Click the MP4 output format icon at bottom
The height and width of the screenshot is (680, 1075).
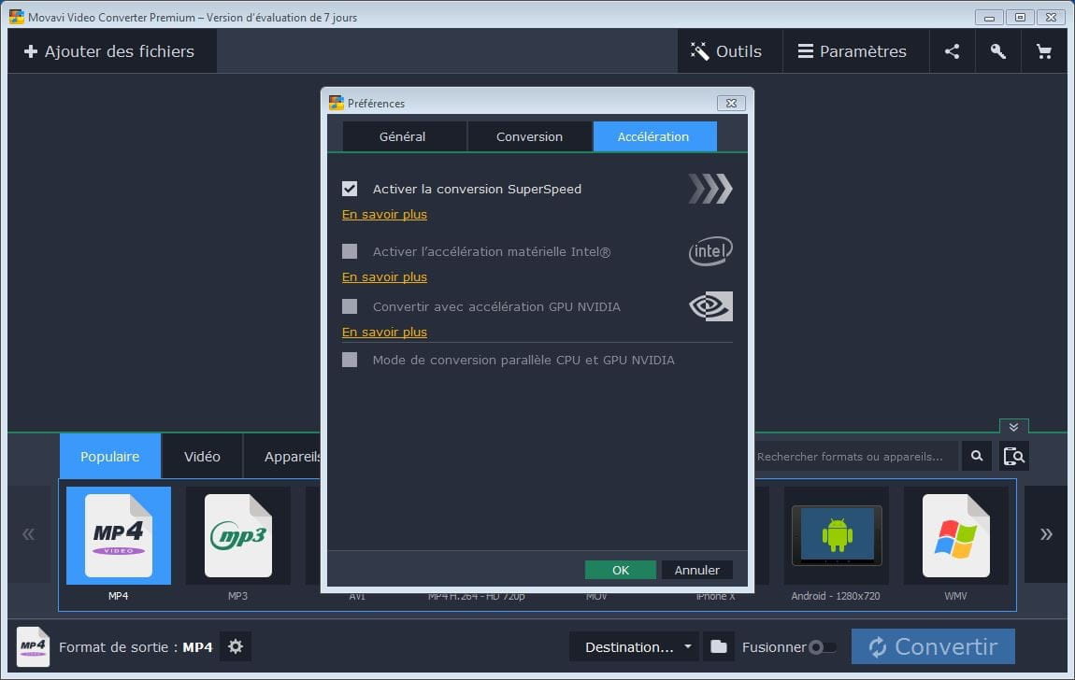(x=33, y=646)
